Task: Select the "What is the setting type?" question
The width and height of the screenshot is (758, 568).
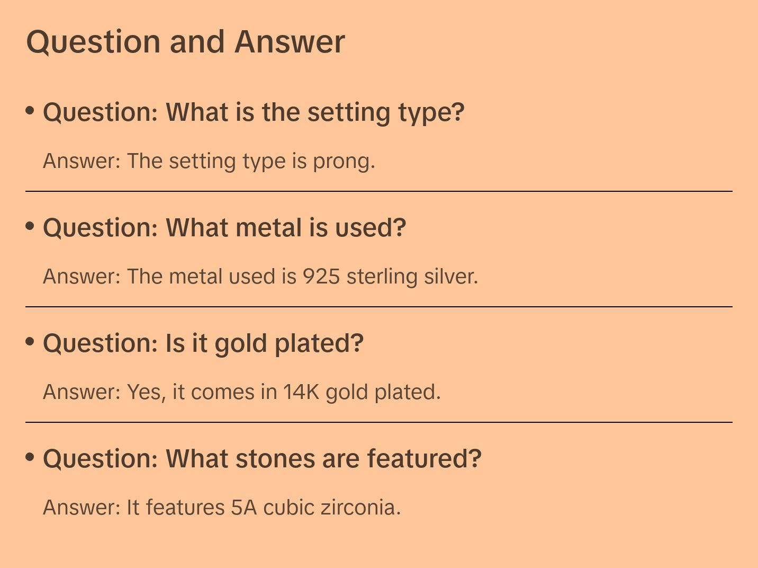Action: click(x=254, y=112)
